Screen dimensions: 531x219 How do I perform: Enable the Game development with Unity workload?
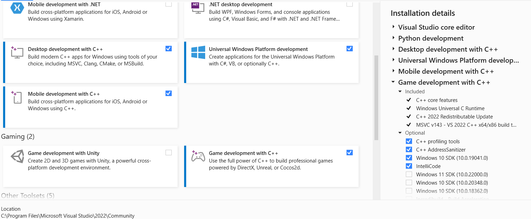pos(169,153)
